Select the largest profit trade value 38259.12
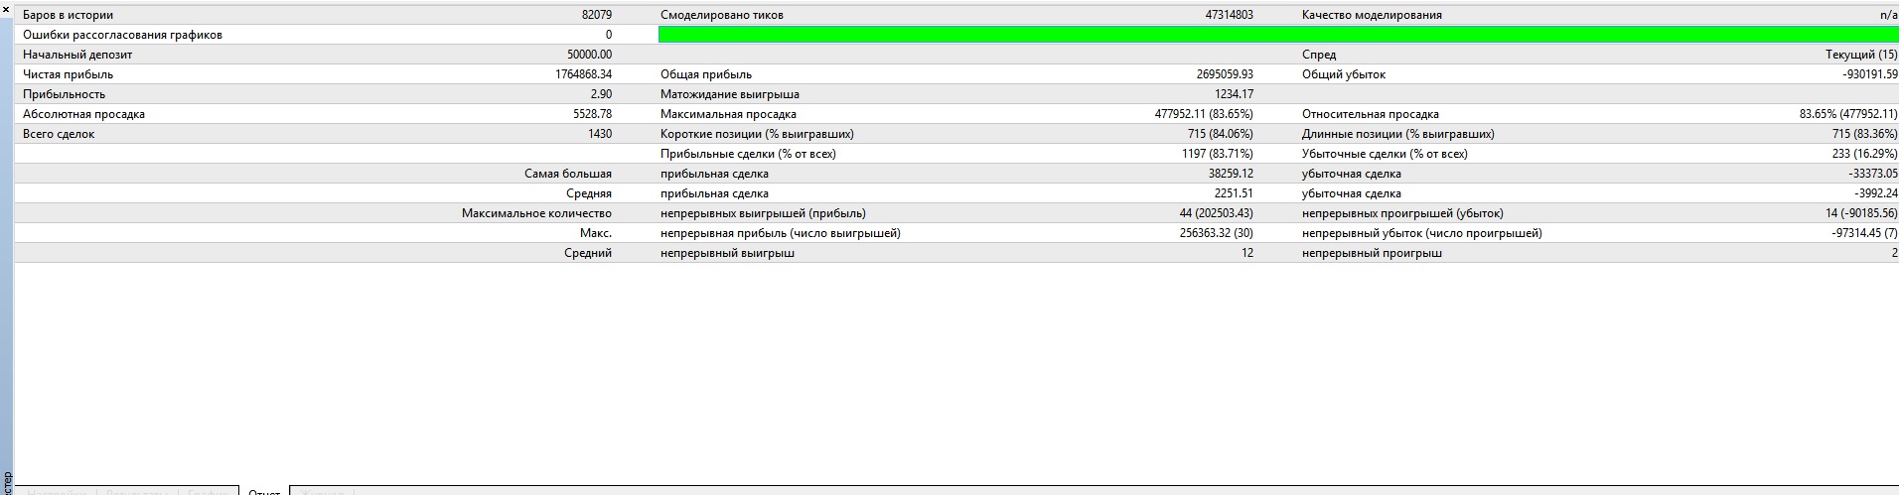The height and width of the screenshot is (495, 1899). coord(1231,174)
